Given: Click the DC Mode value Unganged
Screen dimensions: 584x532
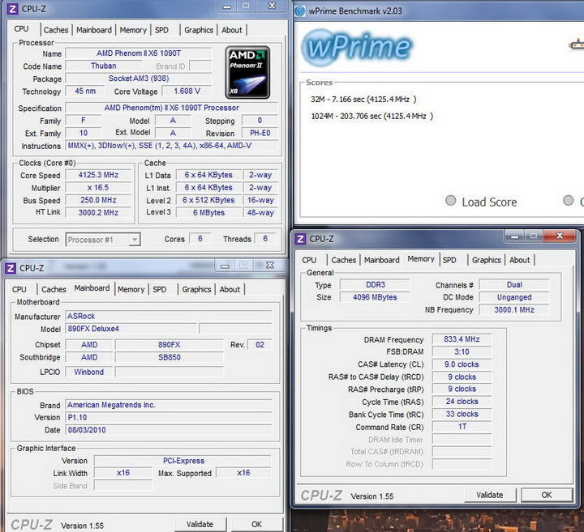Looking at the screenshot, I should point(514,297).
